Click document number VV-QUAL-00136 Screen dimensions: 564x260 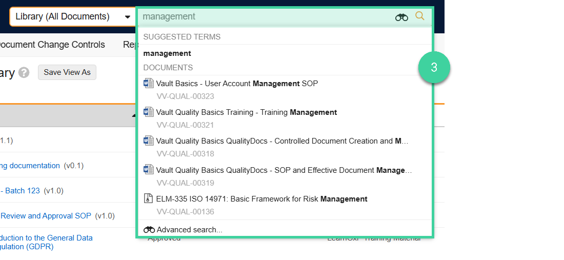click(185, 212)
